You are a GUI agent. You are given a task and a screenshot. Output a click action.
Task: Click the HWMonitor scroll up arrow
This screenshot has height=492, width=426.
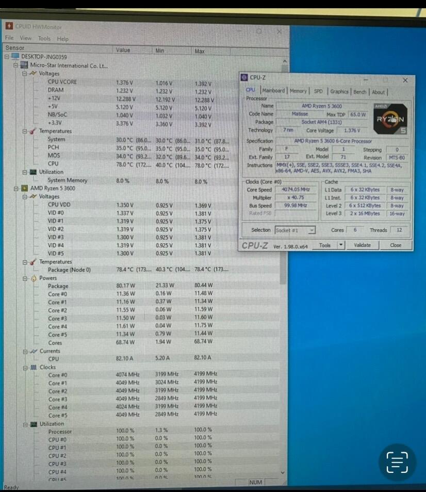(x=285, y=61)
